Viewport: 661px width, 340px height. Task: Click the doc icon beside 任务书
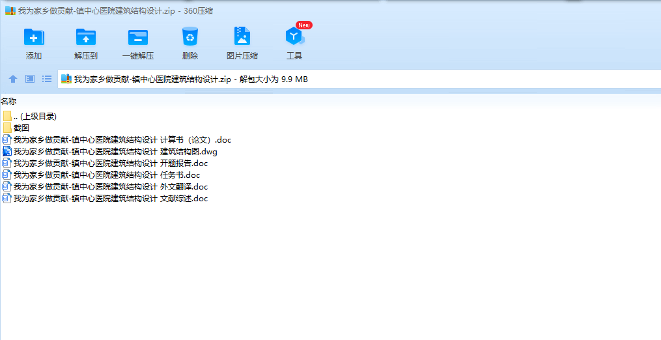[x=7, y=175]
